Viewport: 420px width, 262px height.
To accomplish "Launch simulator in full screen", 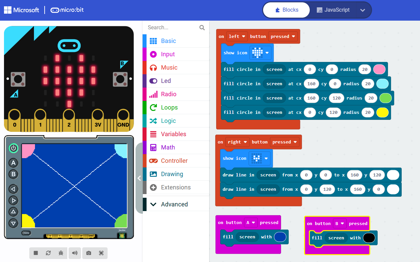I will click(101, 253).
